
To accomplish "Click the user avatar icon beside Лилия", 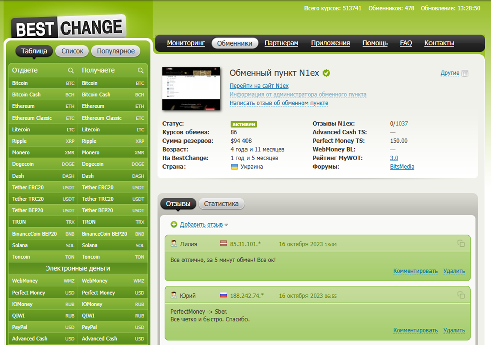I will click(174, 243).
